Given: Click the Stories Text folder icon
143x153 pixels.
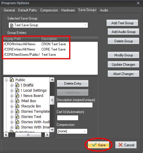Looking at the screenshot, I should (x=17, y=117).
